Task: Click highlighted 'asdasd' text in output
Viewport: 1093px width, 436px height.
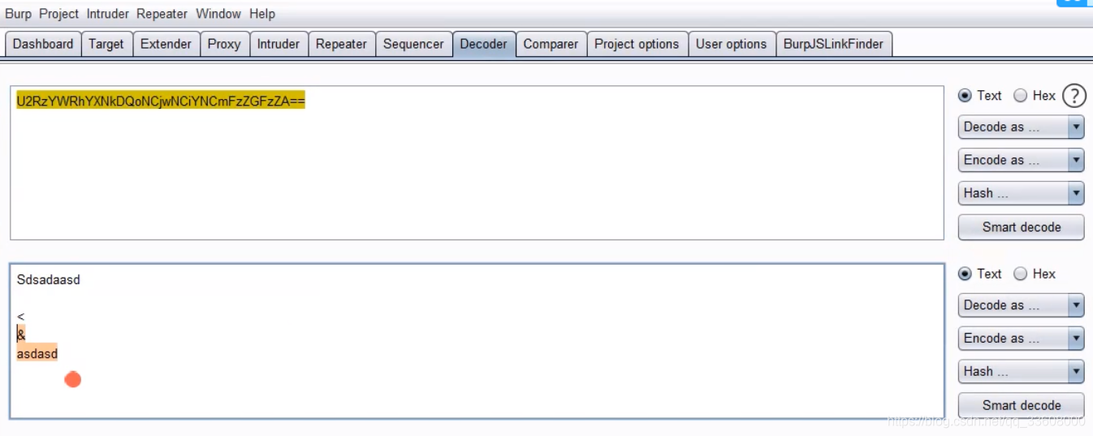Action: click(37, 353)
